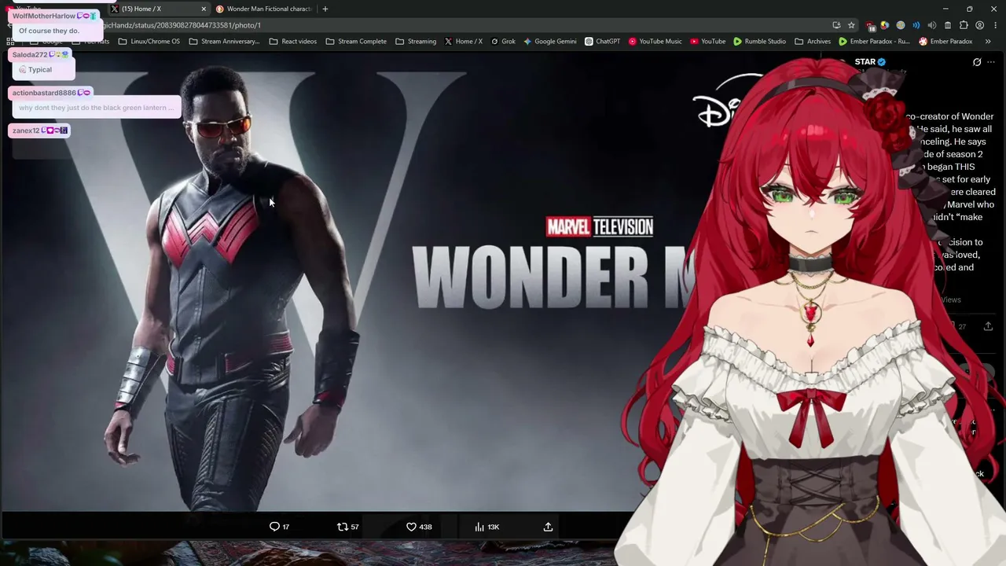Click the blue sound-wave extension icon

click(916, 25)
